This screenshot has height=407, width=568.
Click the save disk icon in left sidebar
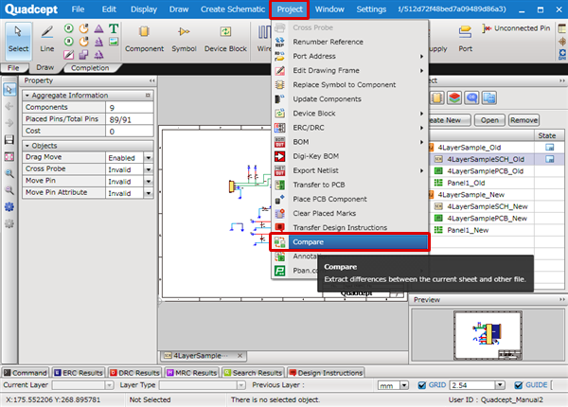[x=9, y=140]
